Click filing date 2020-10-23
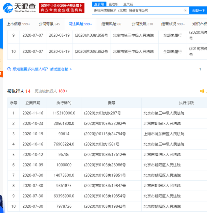207x213 pixels. pyautogui.click(x=33, y=123)
